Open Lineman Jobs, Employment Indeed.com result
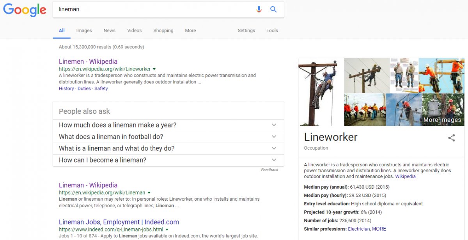Viewport: 468px width, 240px height. 119,222
